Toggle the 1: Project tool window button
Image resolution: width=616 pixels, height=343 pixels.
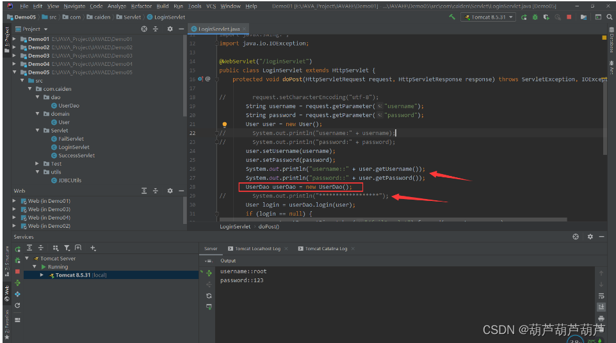pyautogui.click(x=6, y=39)
